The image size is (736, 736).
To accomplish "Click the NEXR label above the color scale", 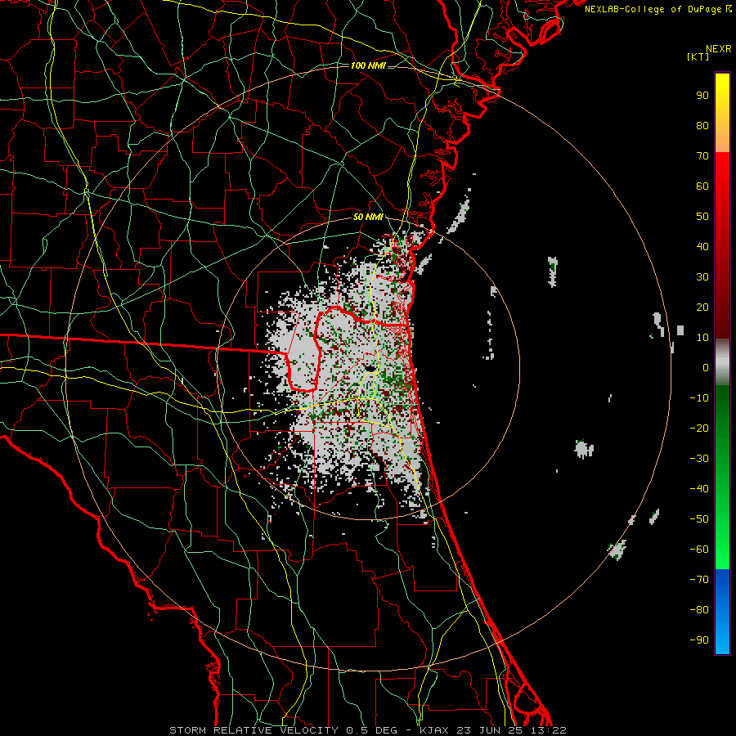I will click(718, 49).
